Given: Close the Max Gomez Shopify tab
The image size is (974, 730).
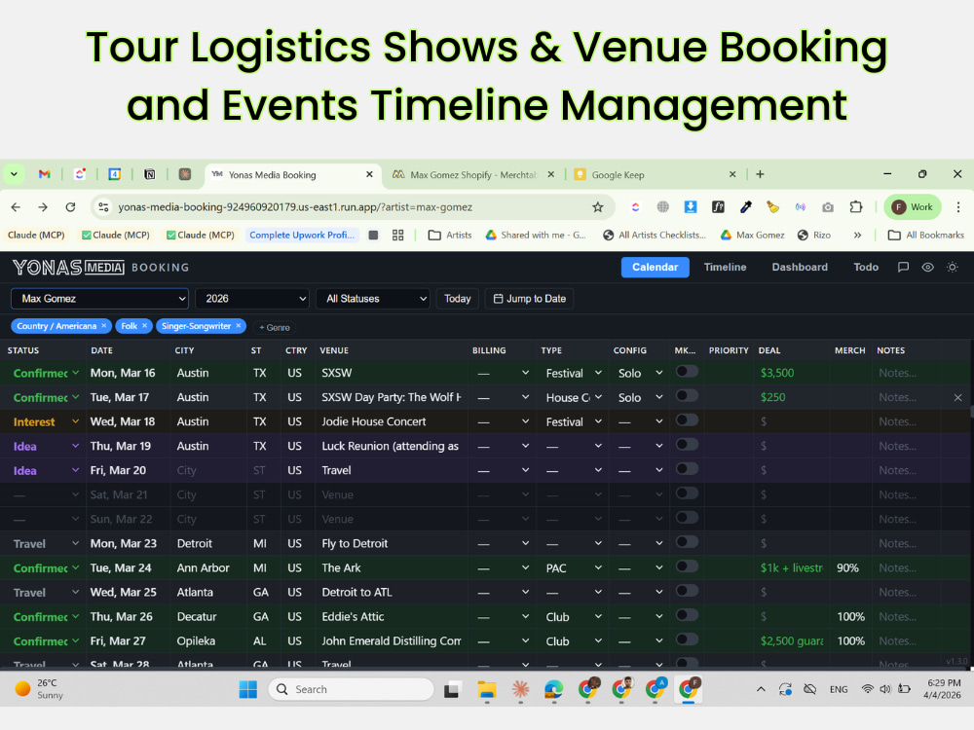Looking at the screenshot, I should (550, 174).
